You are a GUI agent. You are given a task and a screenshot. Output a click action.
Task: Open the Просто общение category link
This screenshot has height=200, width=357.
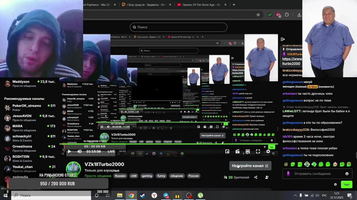tap(98, 176)
